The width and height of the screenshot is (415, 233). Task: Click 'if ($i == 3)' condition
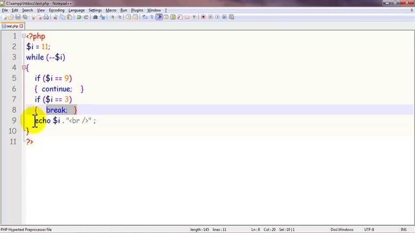pyautogui.click(x=53, y=99)
